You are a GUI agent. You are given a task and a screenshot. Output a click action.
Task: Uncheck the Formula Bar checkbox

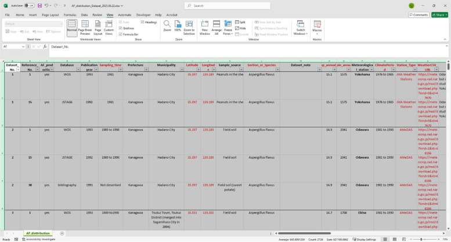121,34
